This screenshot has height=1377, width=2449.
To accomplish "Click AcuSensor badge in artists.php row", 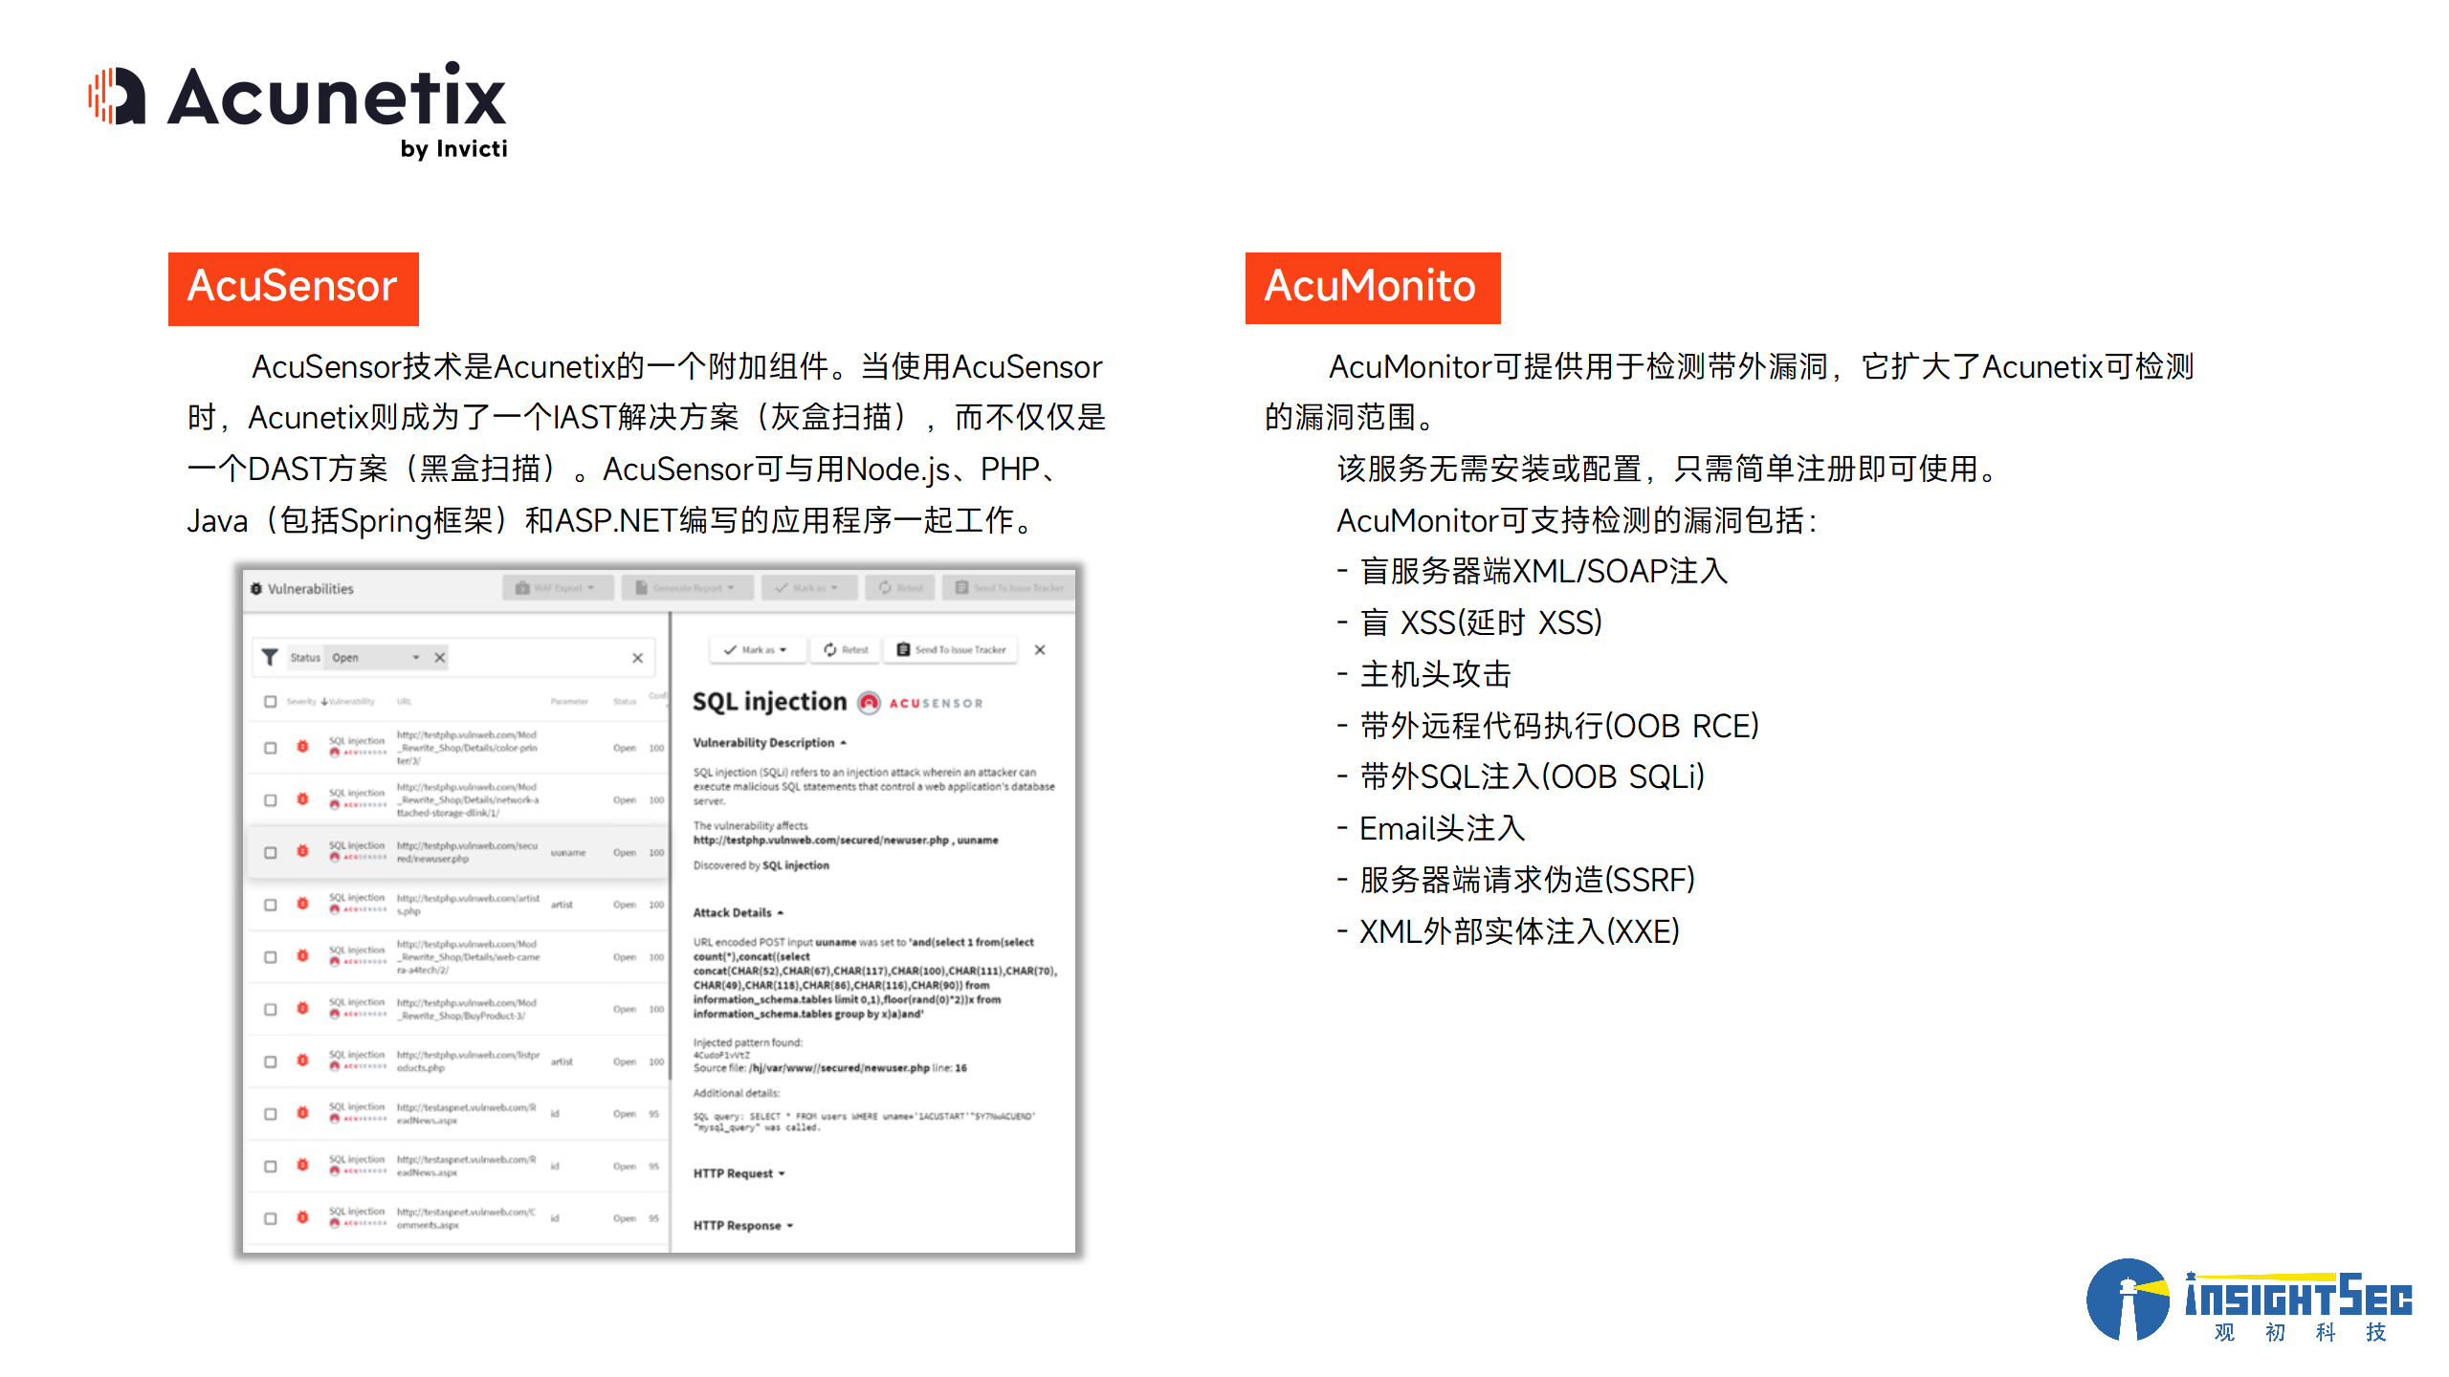I will coord(358,909).
